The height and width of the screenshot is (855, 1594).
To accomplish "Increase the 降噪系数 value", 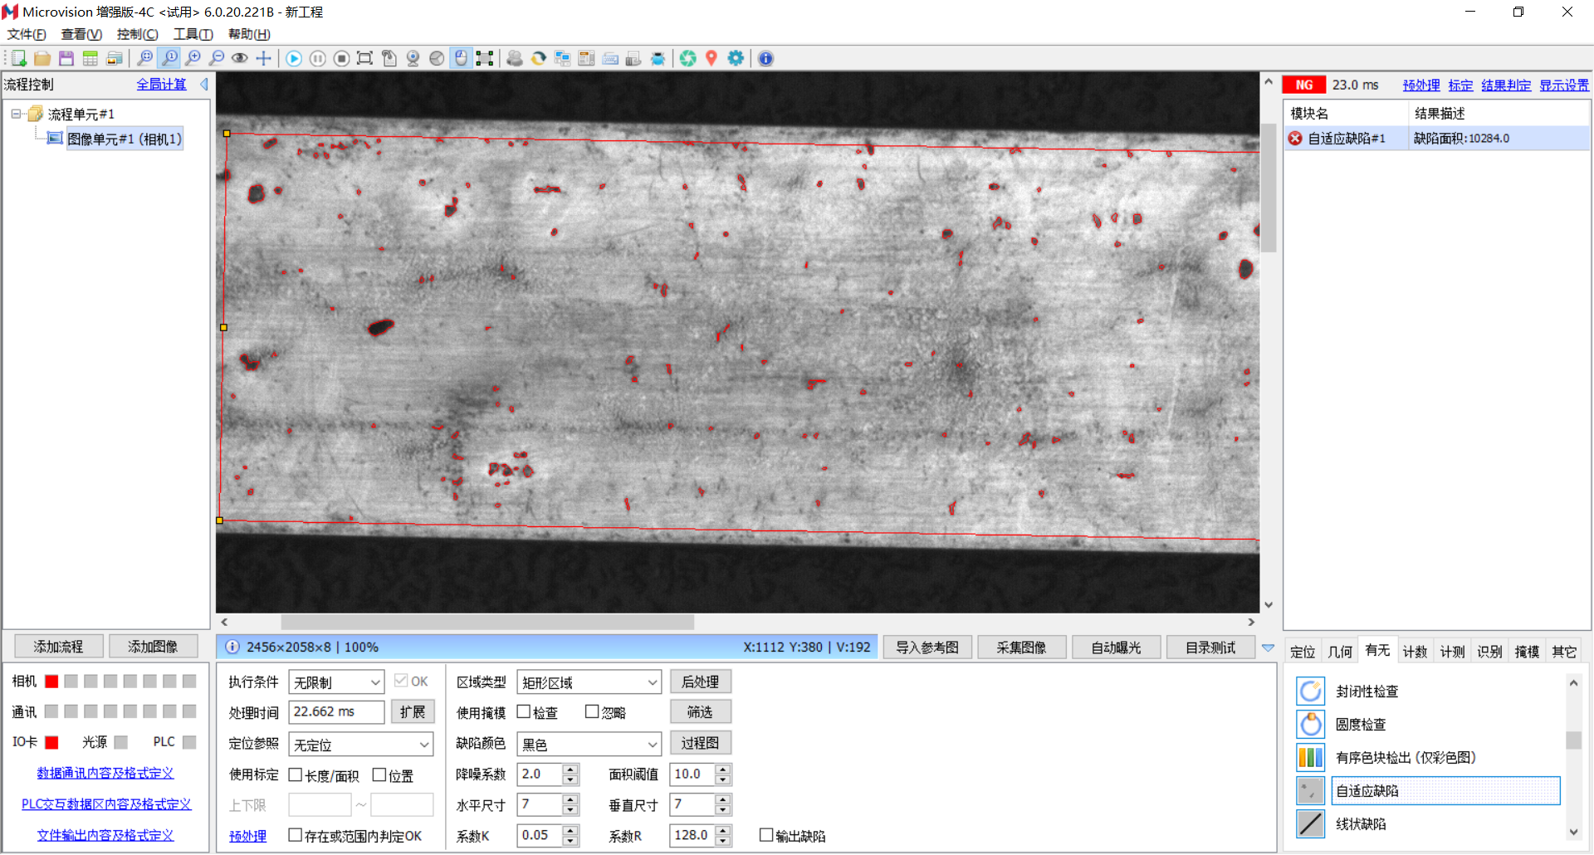I will pyautogui.click(x=570, y=769).
